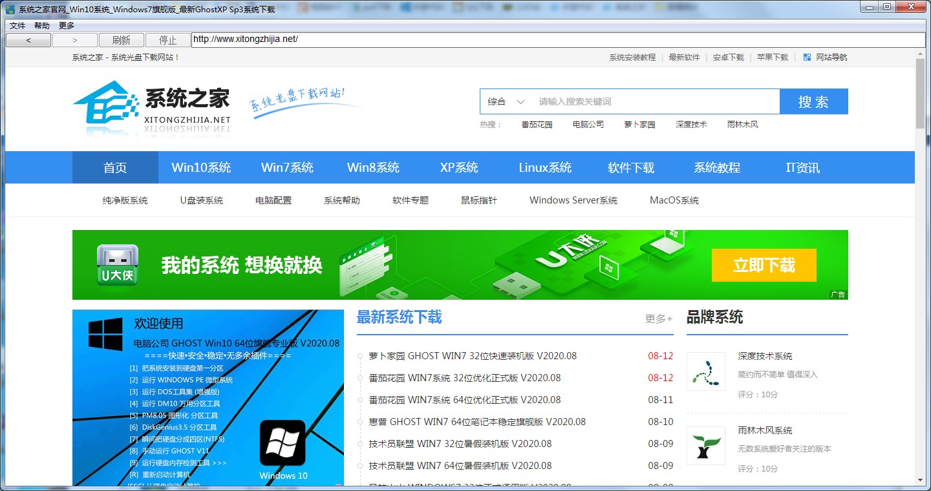Switch to the Win10系统 navigation tab
931x491 pixels.
[x=201, y=168]
